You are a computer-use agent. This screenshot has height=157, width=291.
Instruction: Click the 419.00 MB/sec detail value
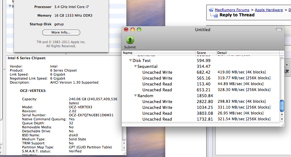tap(242, 72)
